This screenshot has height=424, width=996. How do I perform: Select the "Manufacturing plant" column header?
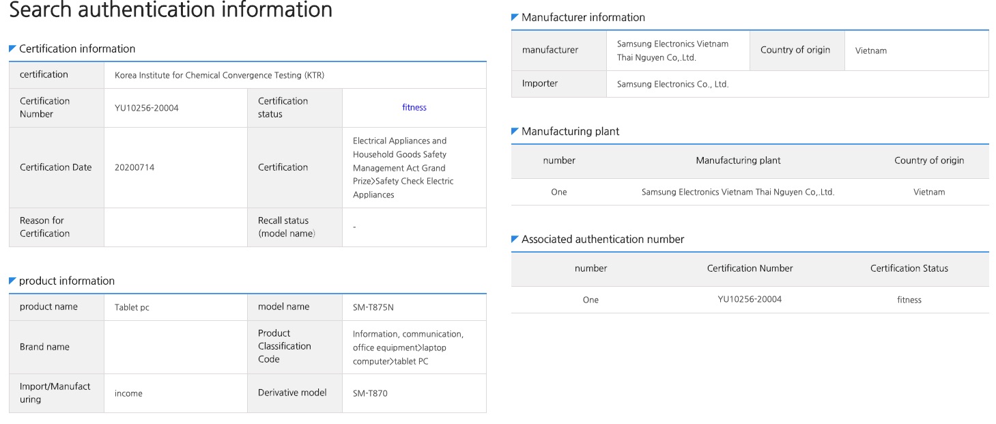(x=738, y=160)
